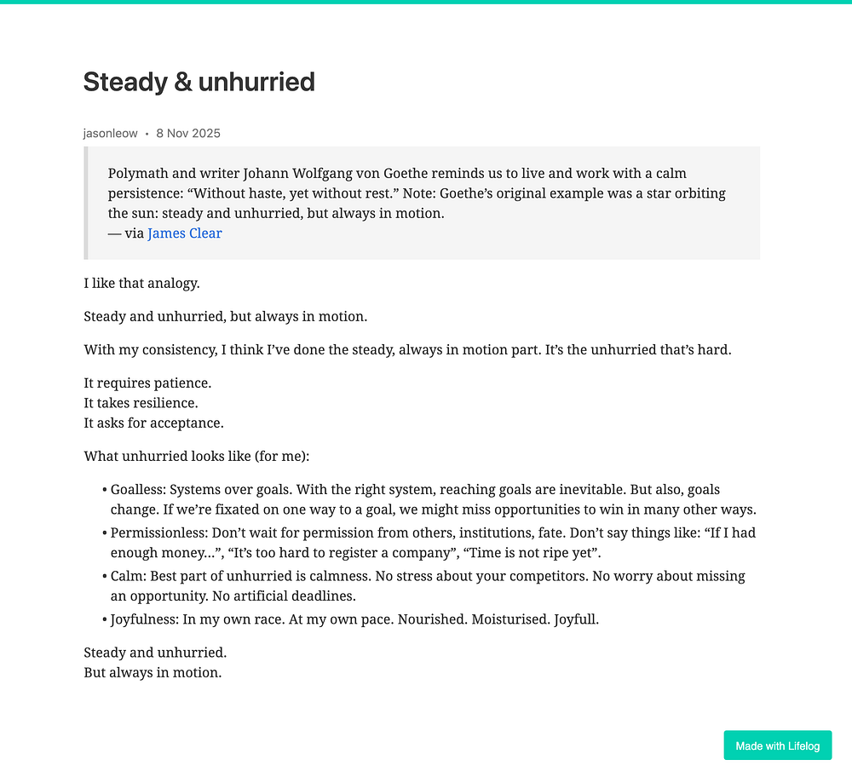Click the Made with Lifelog button
The width and height of the screenshot is (852, 777).
pyautogui.click(x=778, y=745)
